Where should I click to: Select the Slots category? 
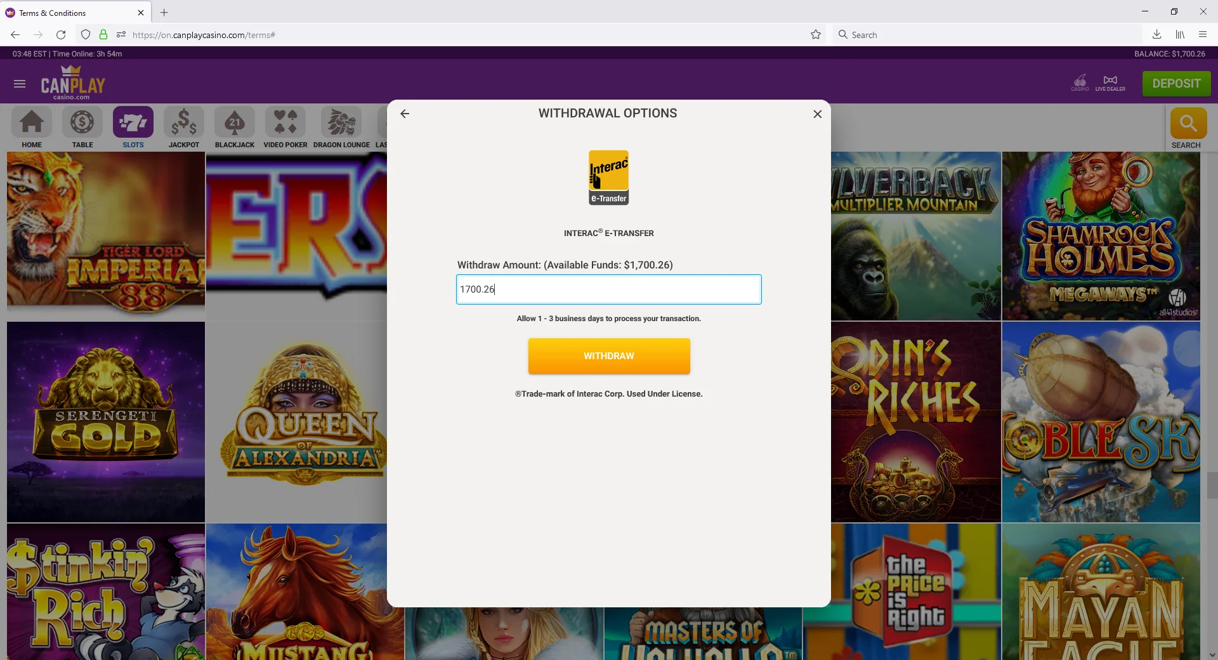click(133, 128)
